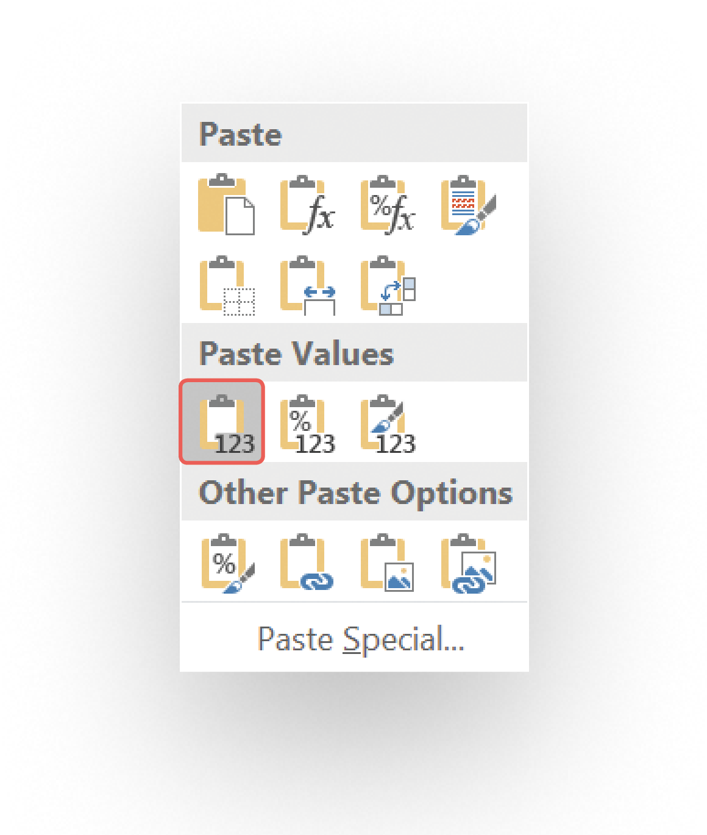
Task: Click empty slot right of Transpose icon
Action: 468,285
